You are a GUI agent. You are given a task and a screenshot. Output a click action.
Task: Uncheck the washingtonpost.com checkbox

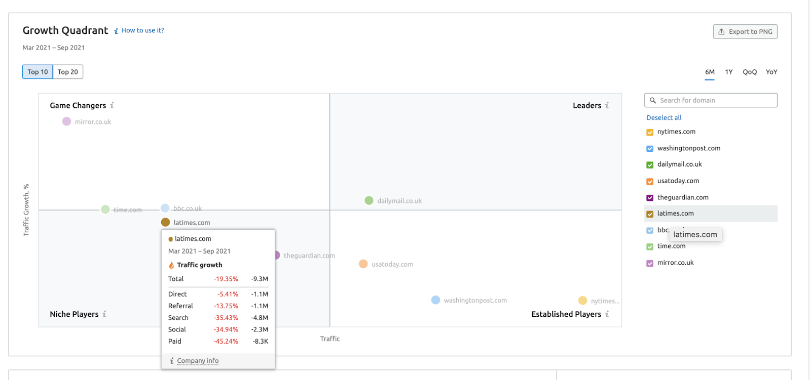[x=650, y=149]
